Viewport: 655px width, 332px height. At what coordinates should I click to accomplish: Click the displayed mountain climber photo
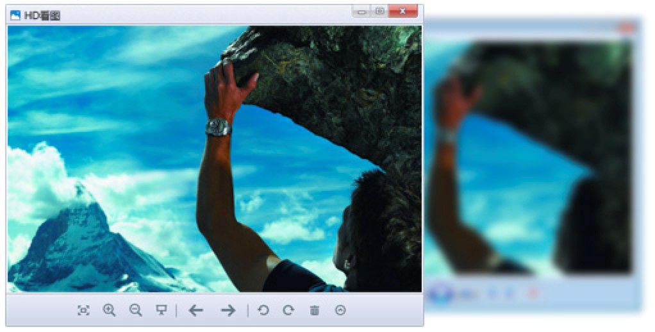tap(215, 159)
